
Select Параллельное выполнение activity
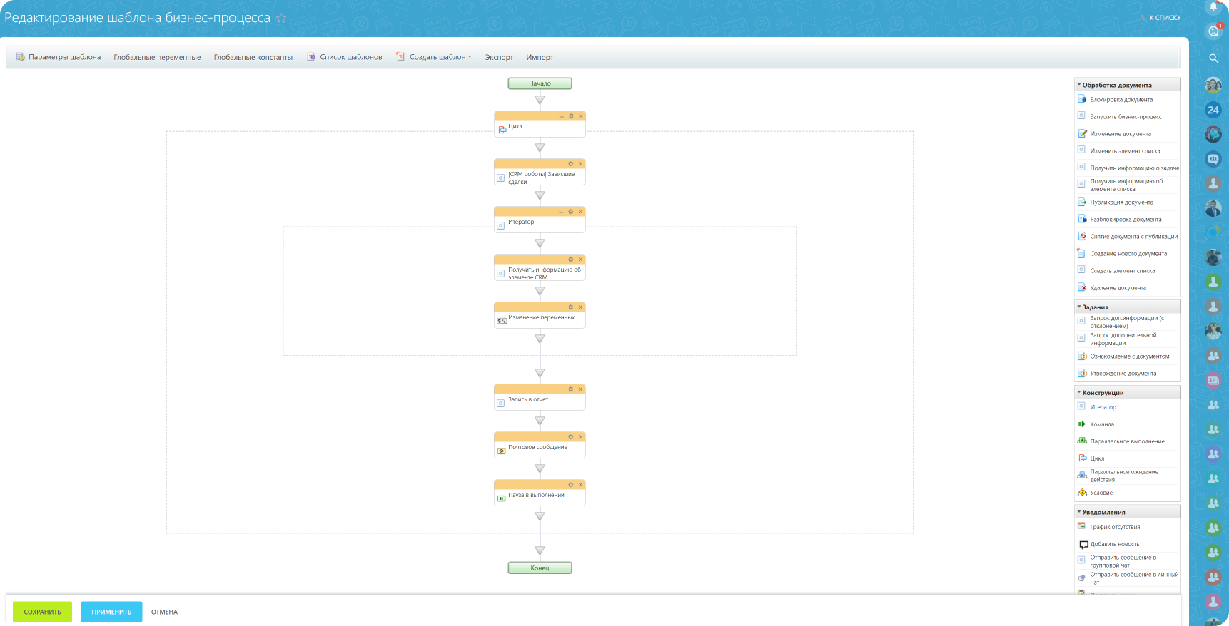(x=1127, y=441)
